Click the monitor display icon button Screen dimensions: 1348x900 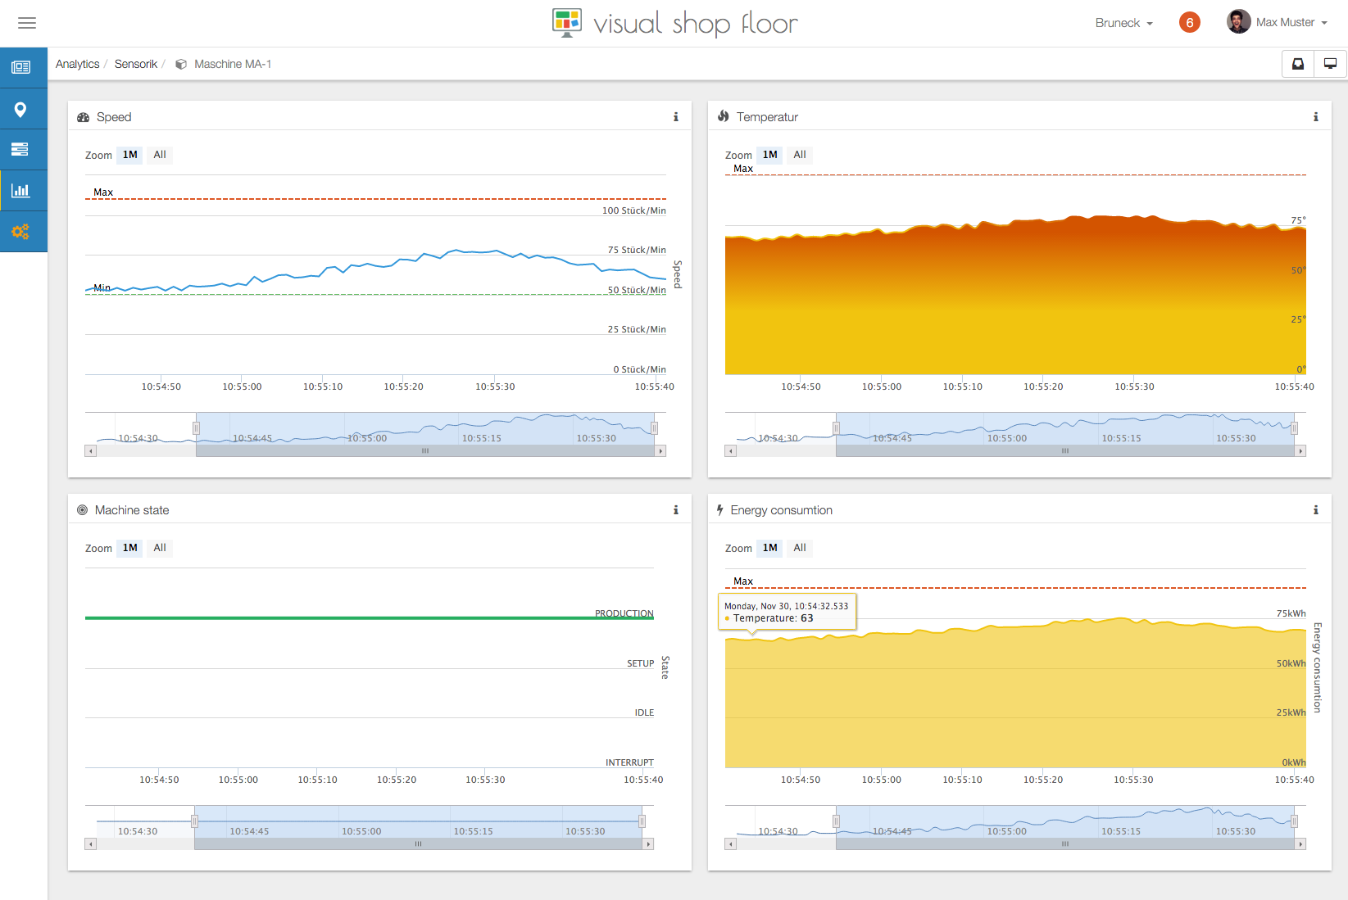(x=1331, y=64)
